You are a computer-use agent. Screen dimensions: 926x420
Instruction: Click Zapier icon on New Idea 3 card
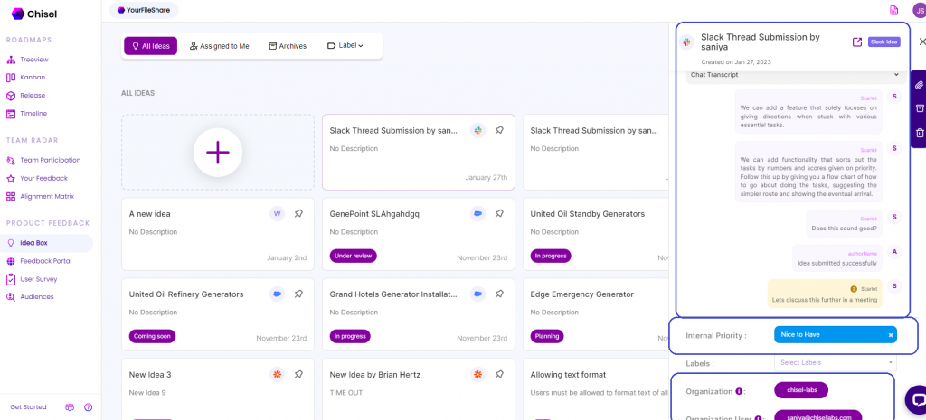pos(277,374)
